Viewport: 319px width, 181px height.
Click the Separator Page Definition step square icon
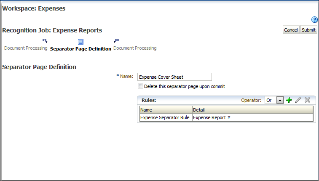click(80, 42)
